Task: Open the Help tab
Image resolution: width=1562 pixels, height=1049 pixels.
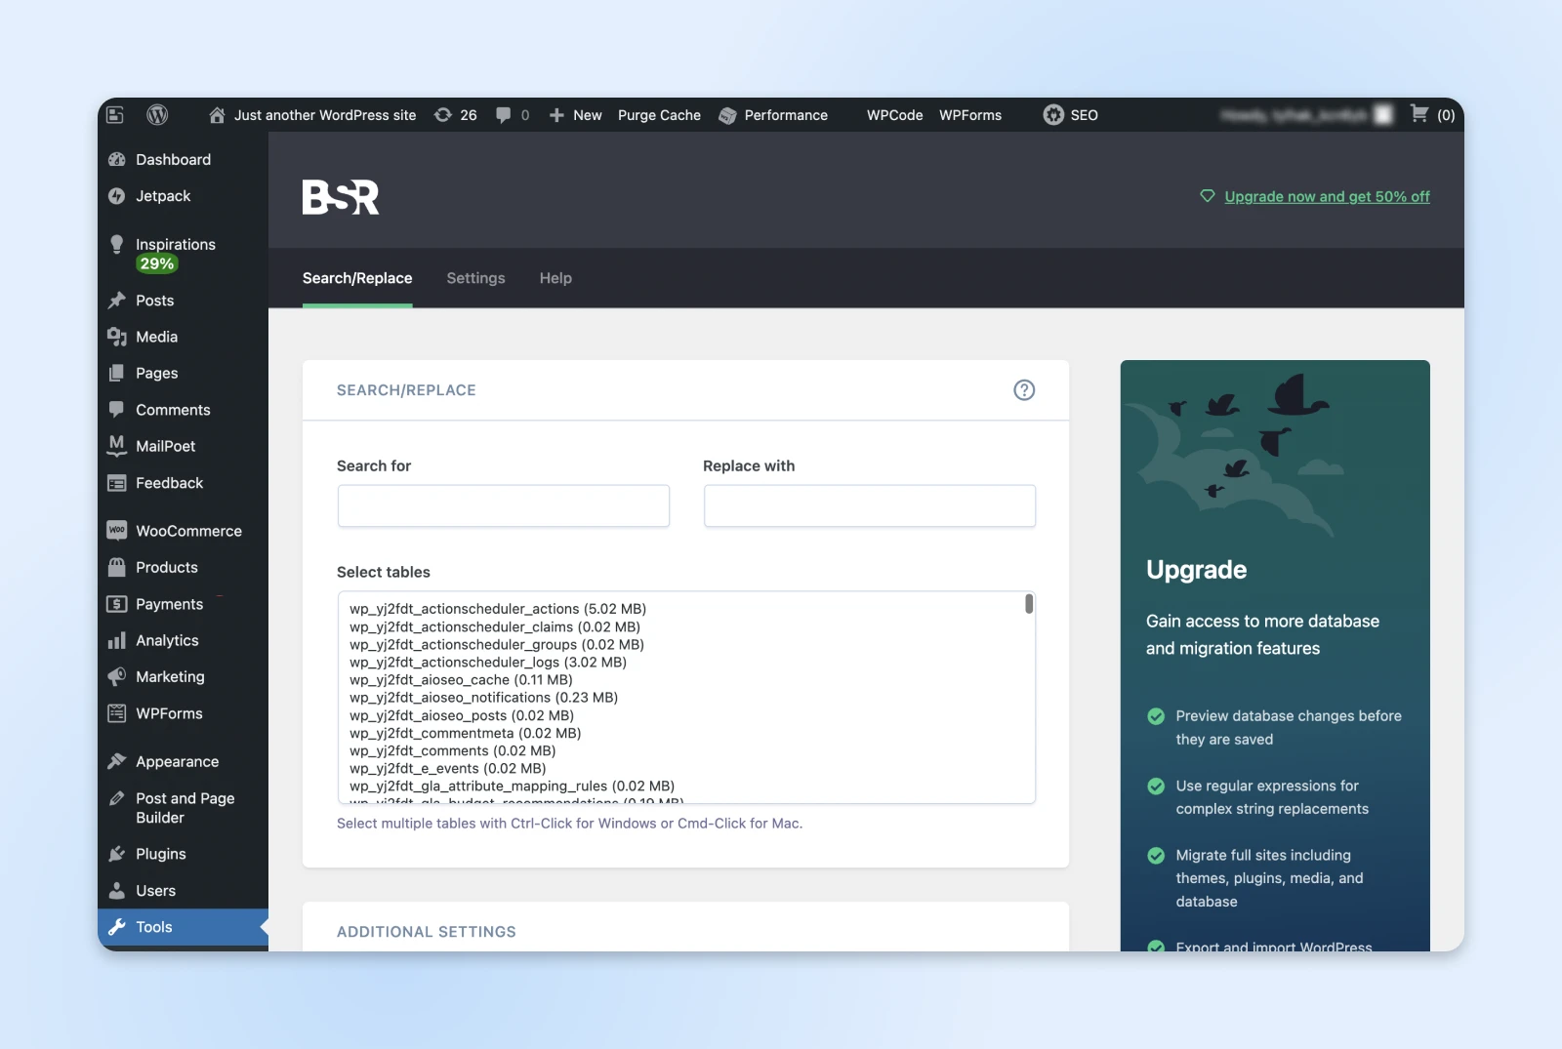Action: click(555, 278)
